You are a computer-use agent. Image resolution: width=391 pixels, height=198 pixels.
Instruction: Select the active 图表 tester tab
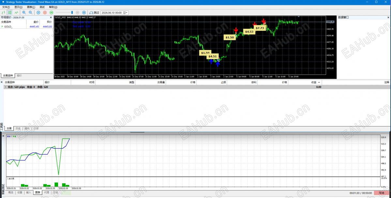click(x=38, y=192)
